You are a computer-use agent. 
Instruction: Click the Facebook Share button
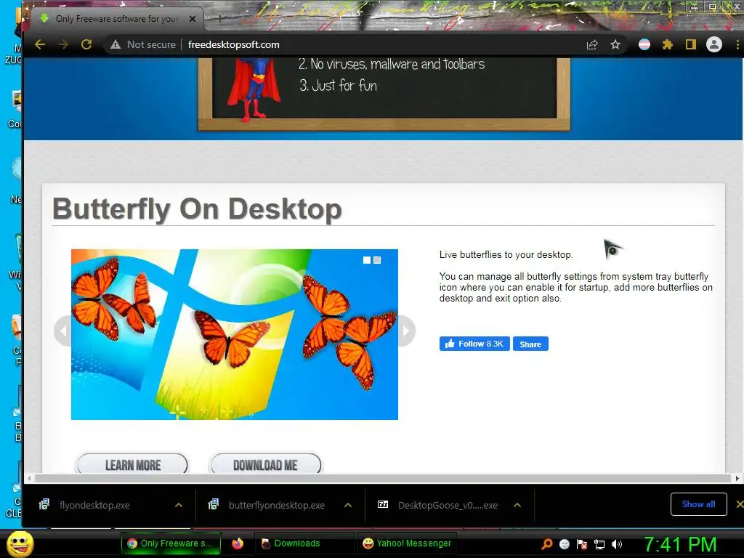pyautogui.click(x=530, y=344)
